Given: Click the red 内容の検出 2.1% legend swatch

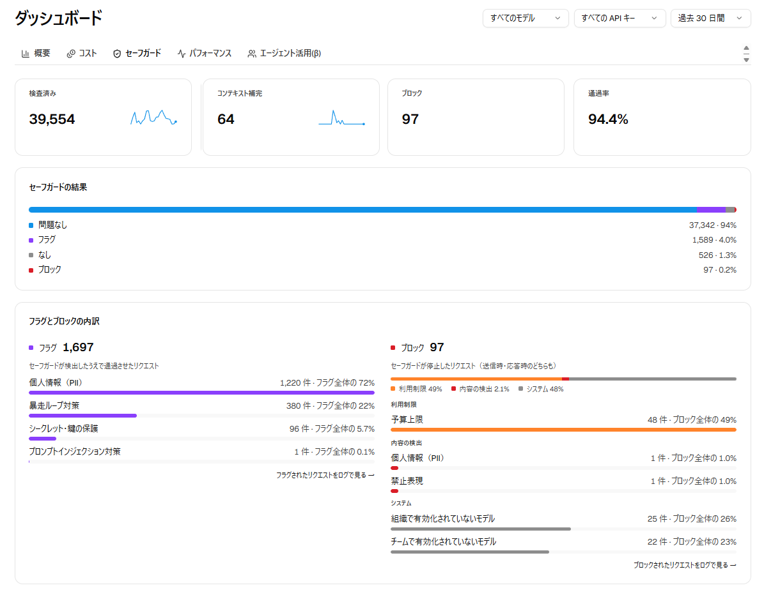Looking at the screenshot, I should tap(454, 389).
